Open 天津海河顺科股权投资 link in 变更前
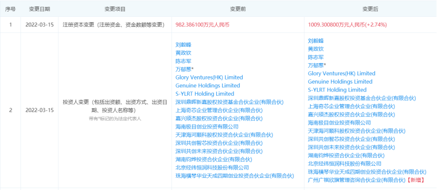 point(225,135)
